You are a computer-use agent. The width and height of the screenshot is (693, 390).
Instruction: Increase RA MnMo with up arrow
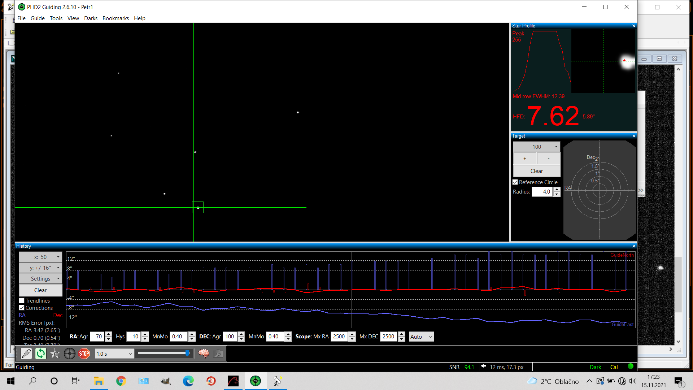point(192,334)
